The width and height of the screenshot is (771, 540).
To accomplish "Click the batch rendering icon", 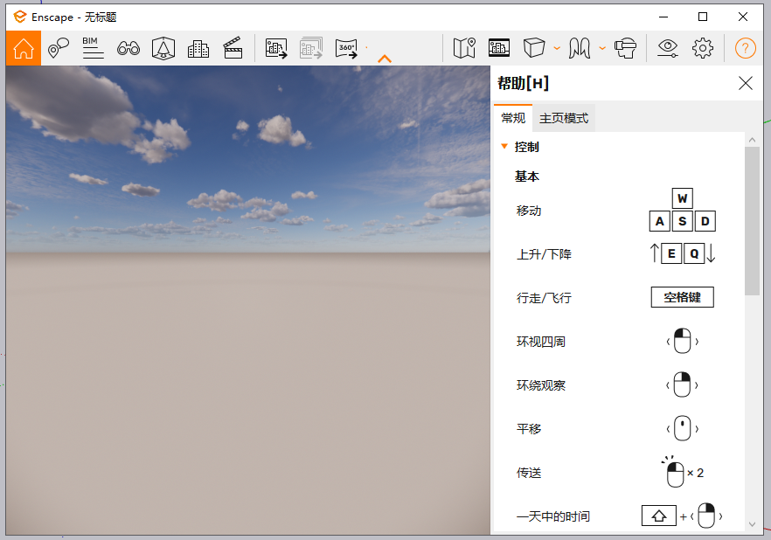I will (311, 48).
